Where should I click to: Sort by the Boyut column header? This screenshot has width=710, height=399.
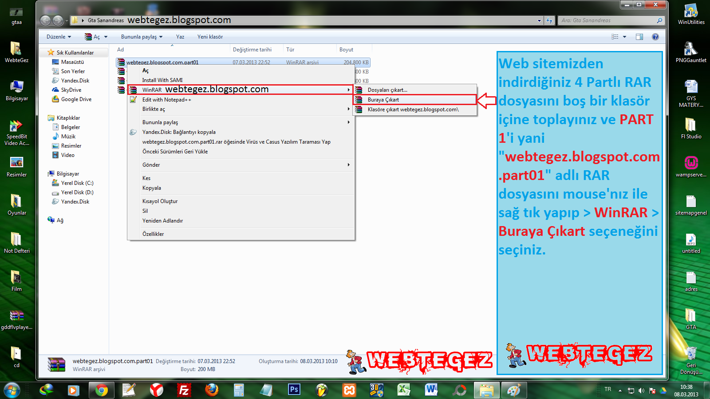(x=354, y=50)
